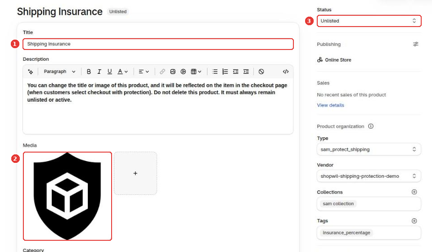Open the View details link
The height and width of the screenshot is (252, 432).
click(x=330, y=105)
